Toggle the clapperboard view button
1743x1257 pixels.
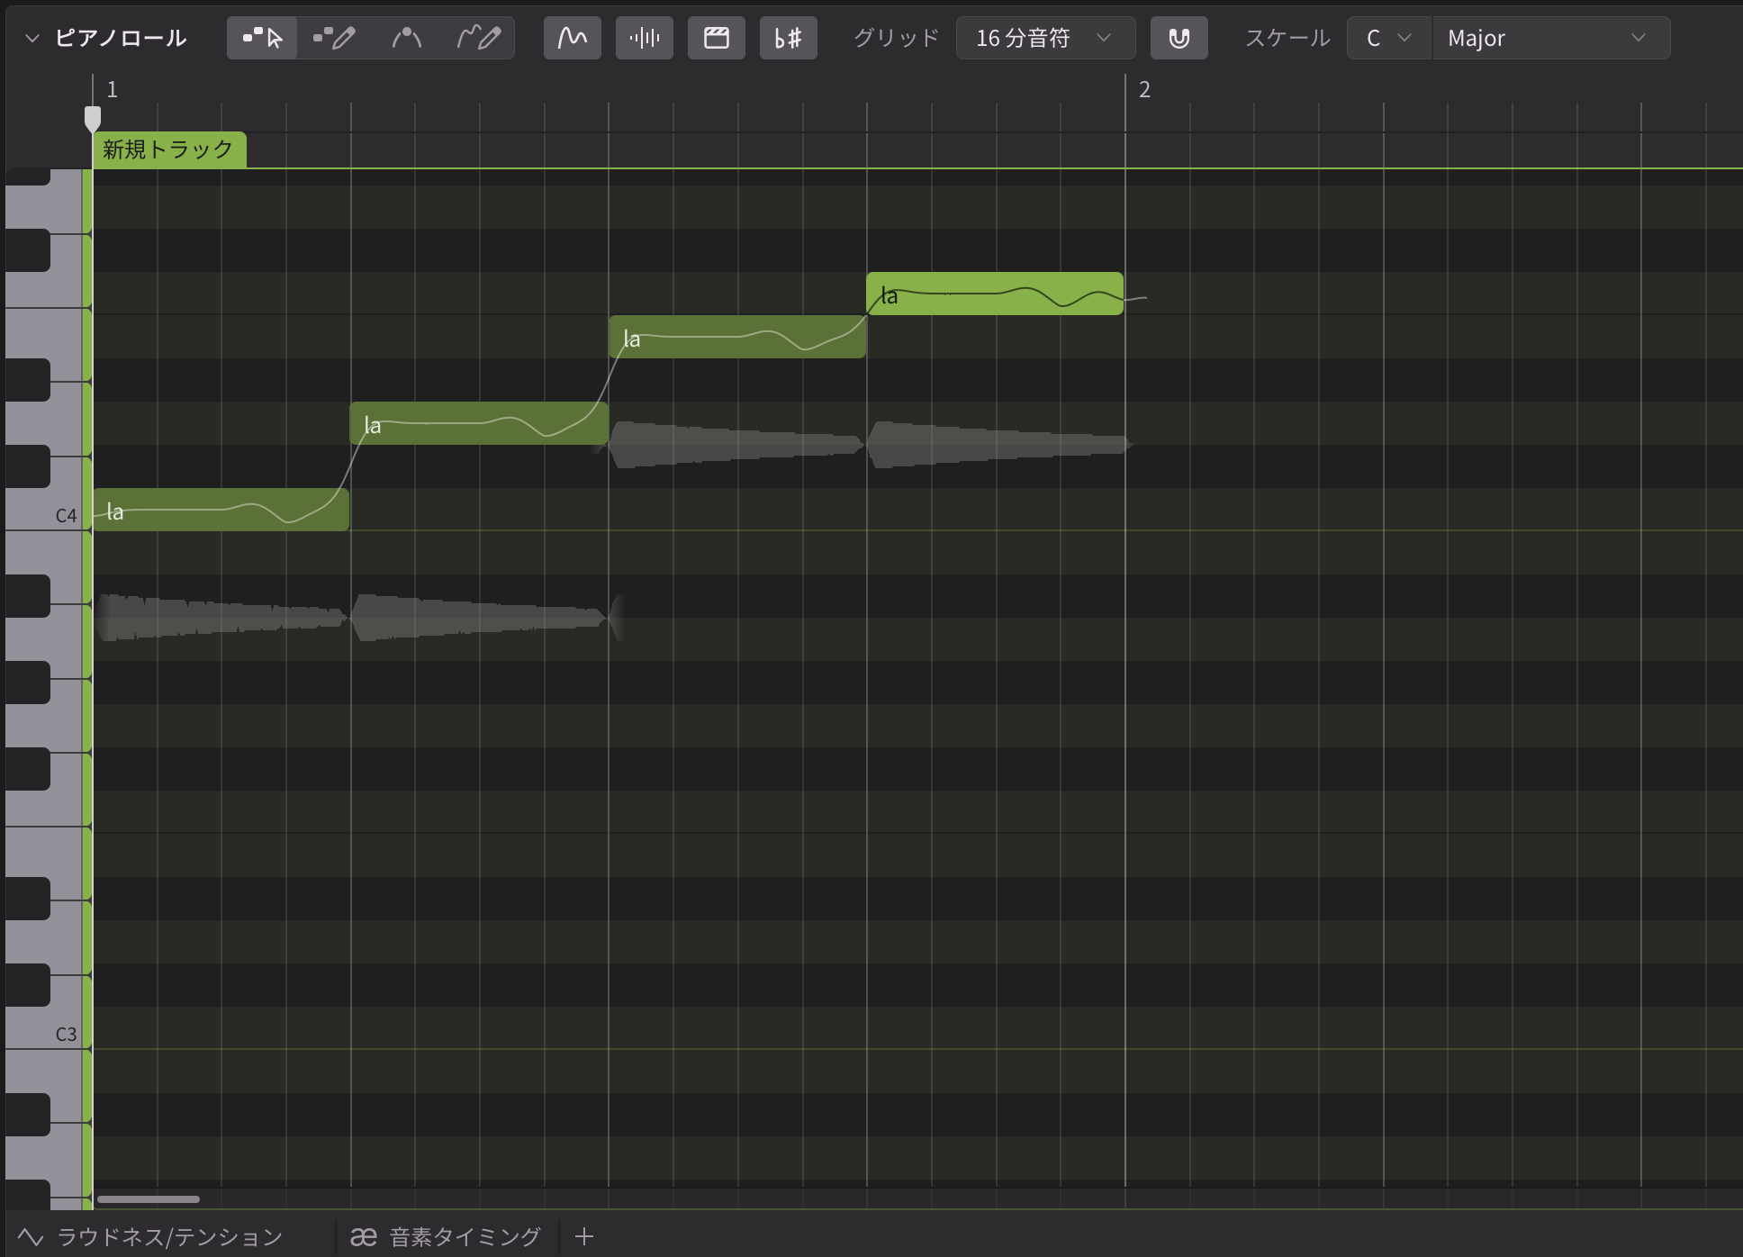717,38
